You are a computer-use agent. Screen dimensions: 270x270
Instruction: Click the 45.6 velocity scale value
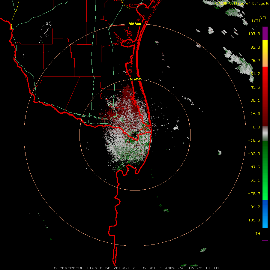pyautogui.click(x=255, y=87)
